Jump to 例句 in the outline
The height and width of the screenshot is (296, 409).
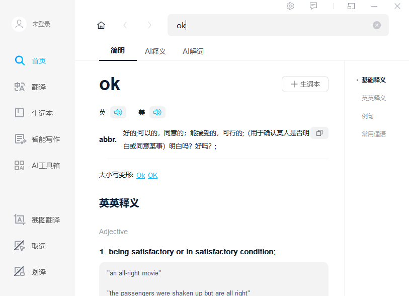[x=368, y=116]
